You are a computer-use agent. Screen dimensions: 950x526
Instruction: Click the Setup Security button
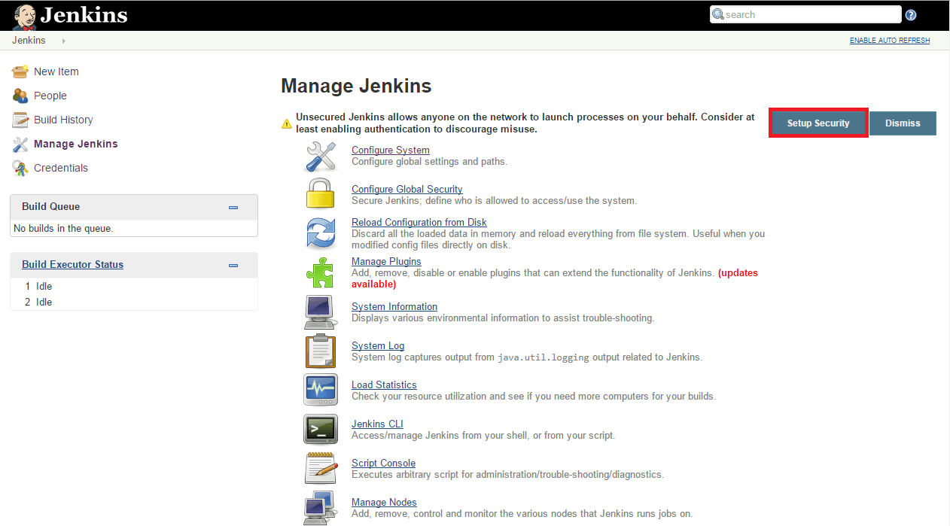(x=818, y=123)
